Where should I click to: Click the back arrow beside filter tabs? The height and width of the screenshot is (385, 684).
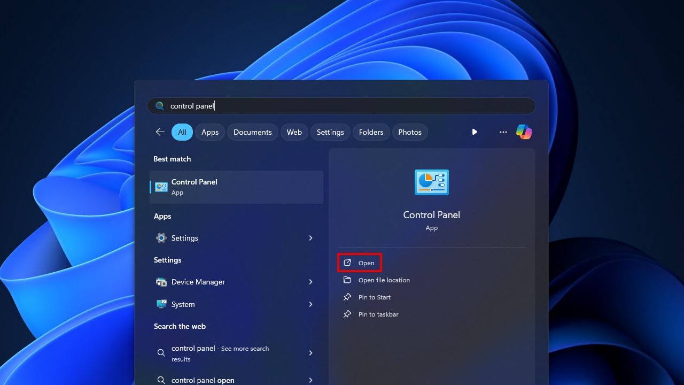[x=160, y=132]
